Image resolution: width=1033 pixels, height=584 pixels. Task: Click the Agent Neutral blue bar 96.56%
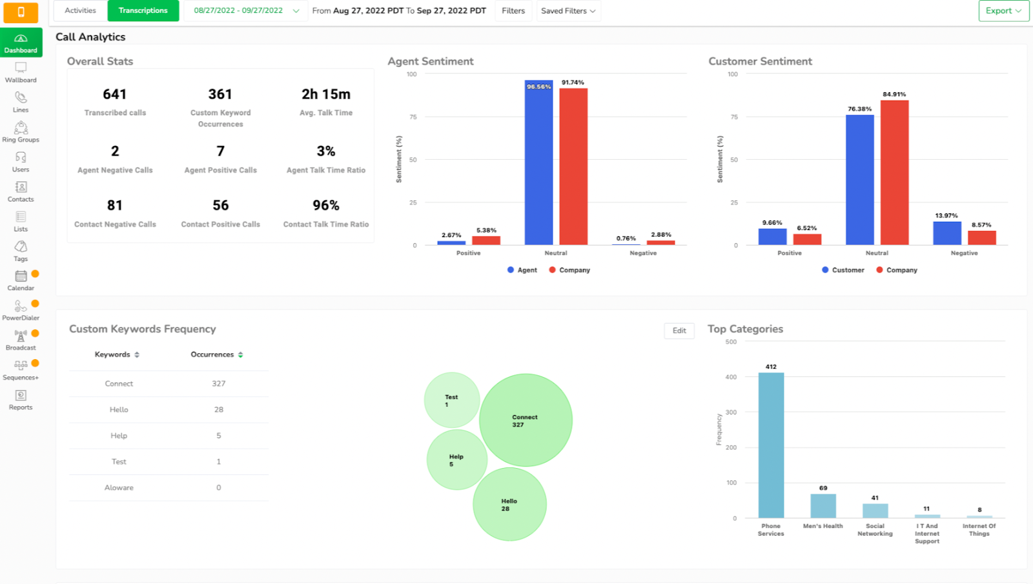point(538,162)
